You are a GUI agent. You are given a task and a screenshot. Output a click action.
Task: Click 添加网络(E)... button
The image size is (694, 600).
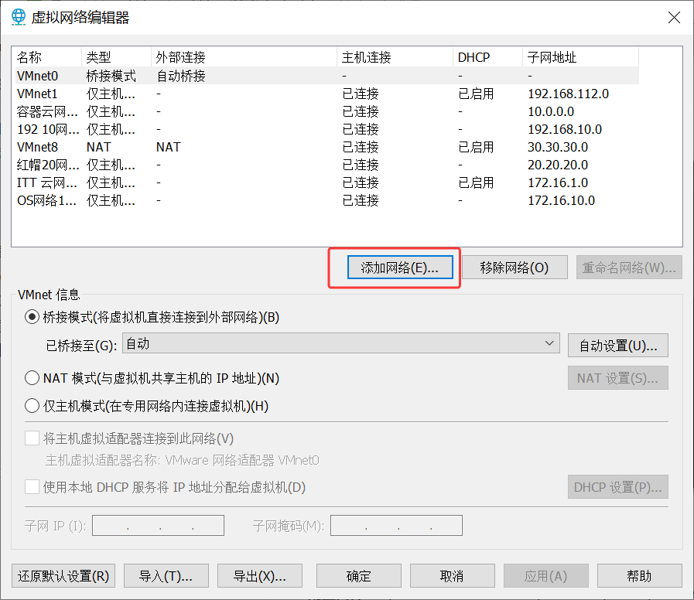pyautogui.click(x=400, y=268)
